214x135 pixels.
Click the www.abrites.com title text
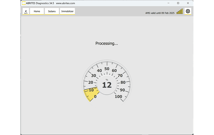(65, 3)
